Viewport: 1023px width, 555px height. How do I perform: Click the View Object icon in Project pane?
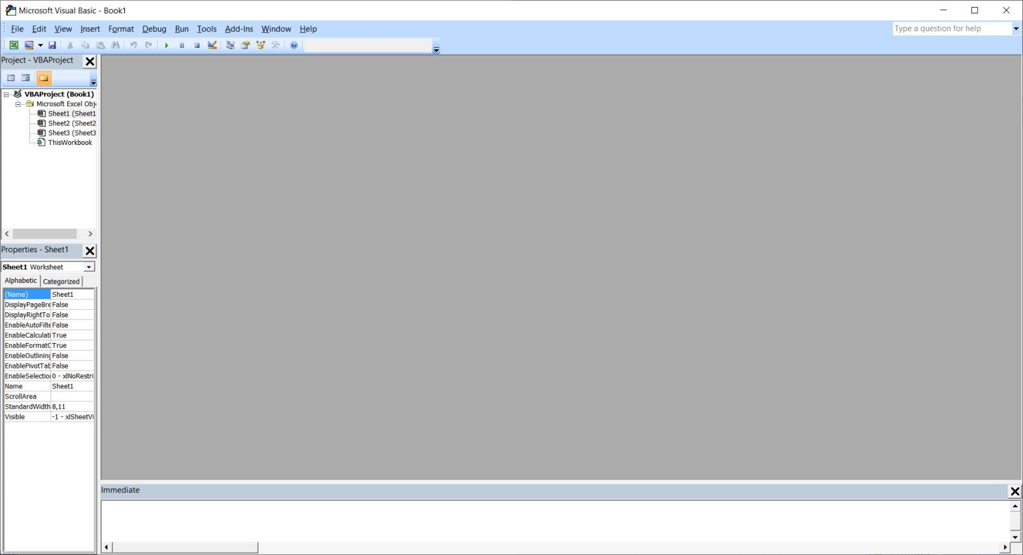tap(26, 78)
